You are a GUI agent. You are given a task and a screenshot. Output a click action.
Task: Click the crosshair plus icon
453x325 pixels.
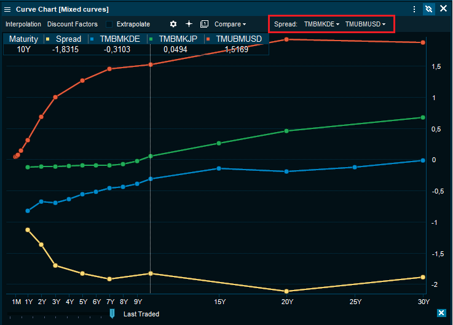click(x=189, y=24)
